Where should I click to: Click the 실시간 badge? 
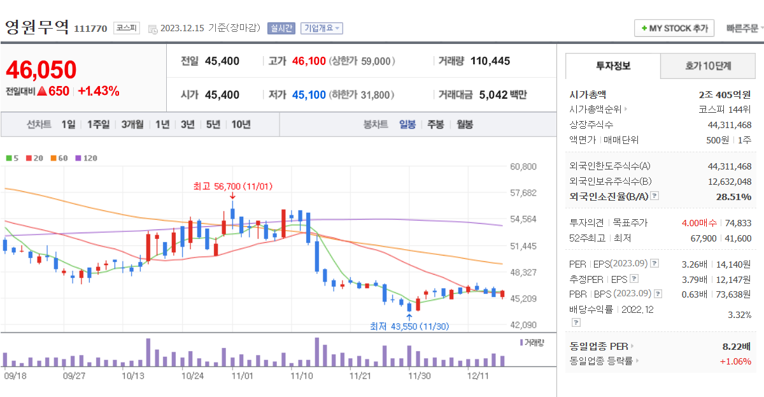pos(281,28)
